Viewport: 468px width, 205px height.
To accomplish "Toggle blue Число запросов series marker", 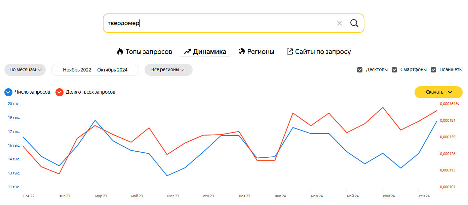I will pyautogui.click(x=9, y=92).
